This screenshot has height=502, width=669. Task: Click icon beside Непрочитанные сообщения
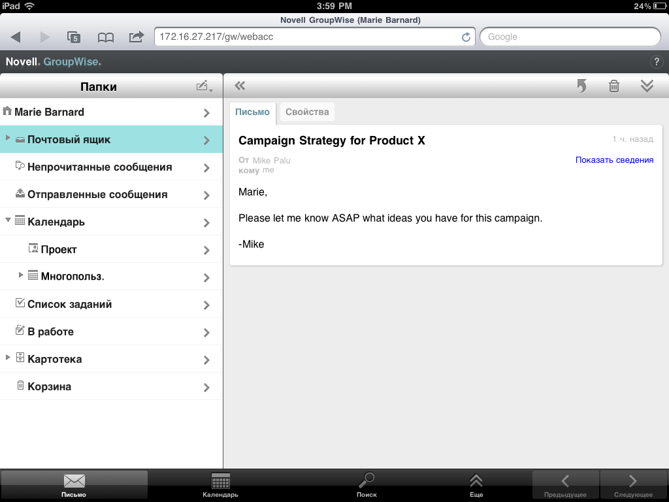[20, 165]
